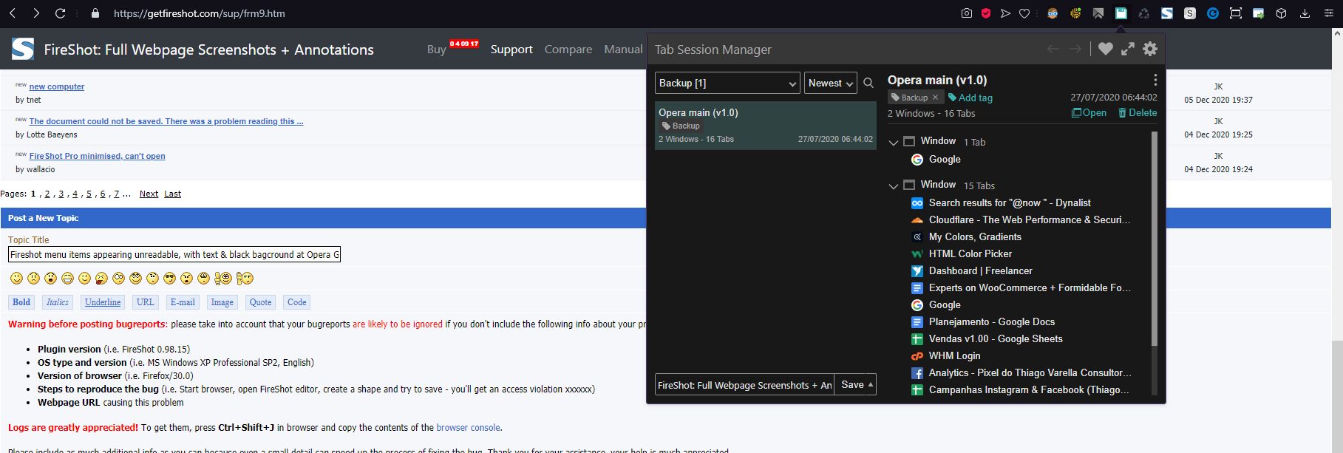1343x453 pixels.
Task: Open the Newest sort dropdown
Action: pyautogui.click(x=831, y=83)
